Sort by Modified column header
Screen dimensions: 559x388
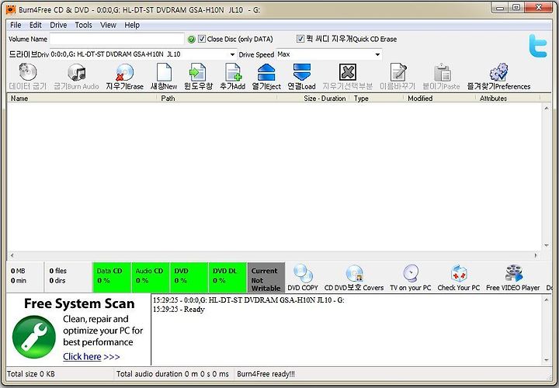[440, 99]
